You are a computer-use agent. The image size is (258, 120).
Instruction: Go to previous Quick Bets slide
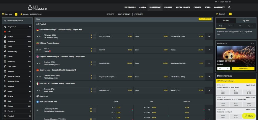click(x=251, y=43)
